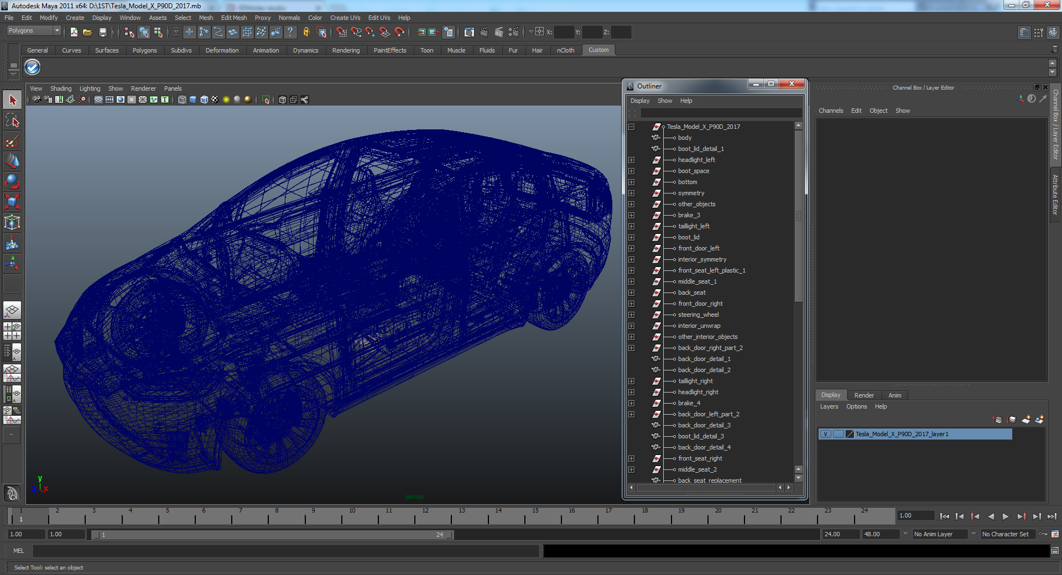Select steering_wheel in the Outliner
The width and height of the screenshot is (1062, 575).
point(698,315)
